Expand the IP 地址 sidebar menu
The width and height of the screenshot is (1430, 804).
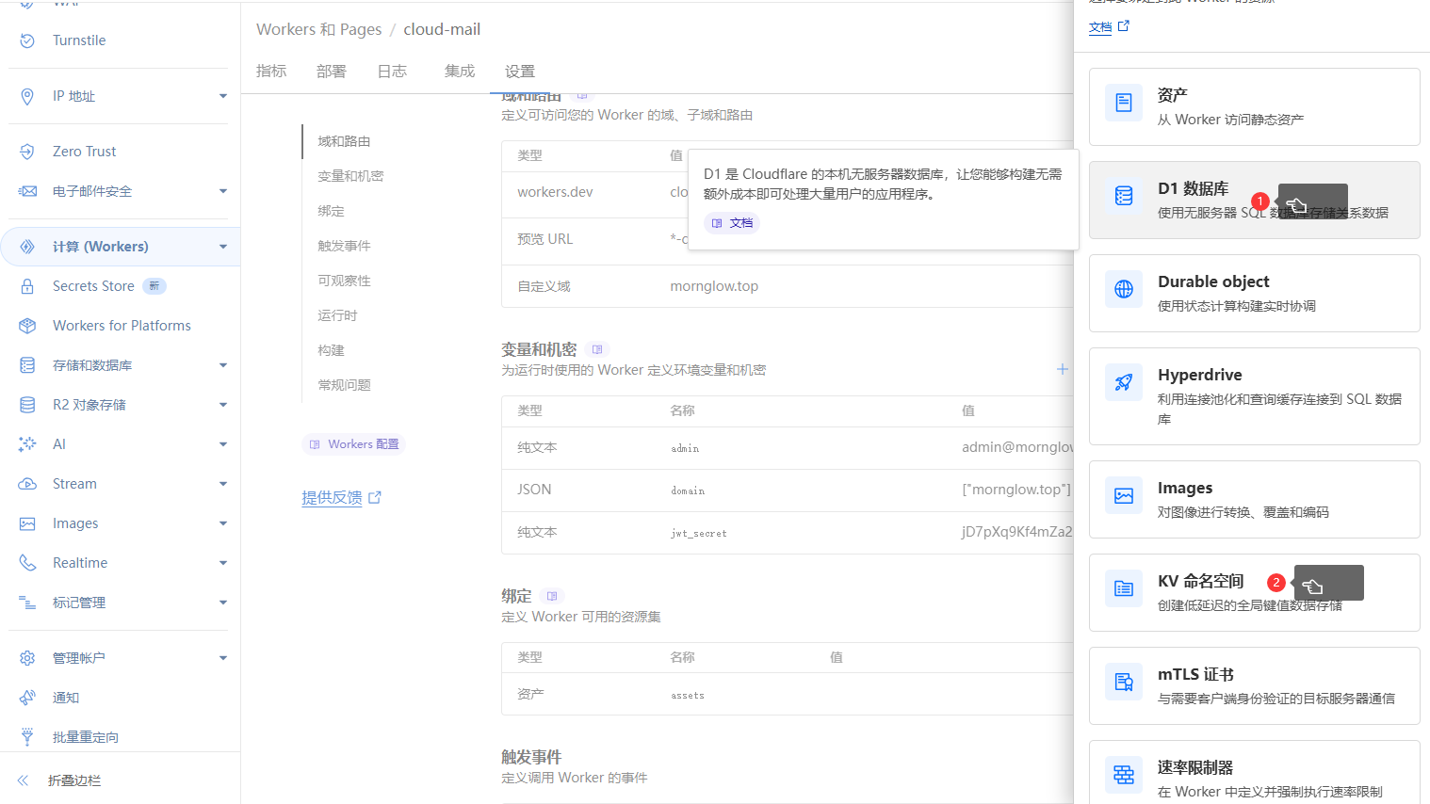(x=223, y=96)
